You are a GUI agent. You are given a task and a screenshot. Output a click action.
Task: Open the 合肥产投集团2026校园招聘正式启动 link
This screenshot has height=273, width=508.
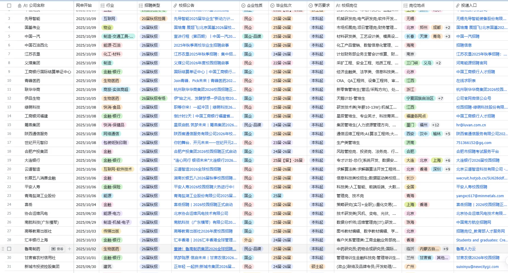pos(205,151)
